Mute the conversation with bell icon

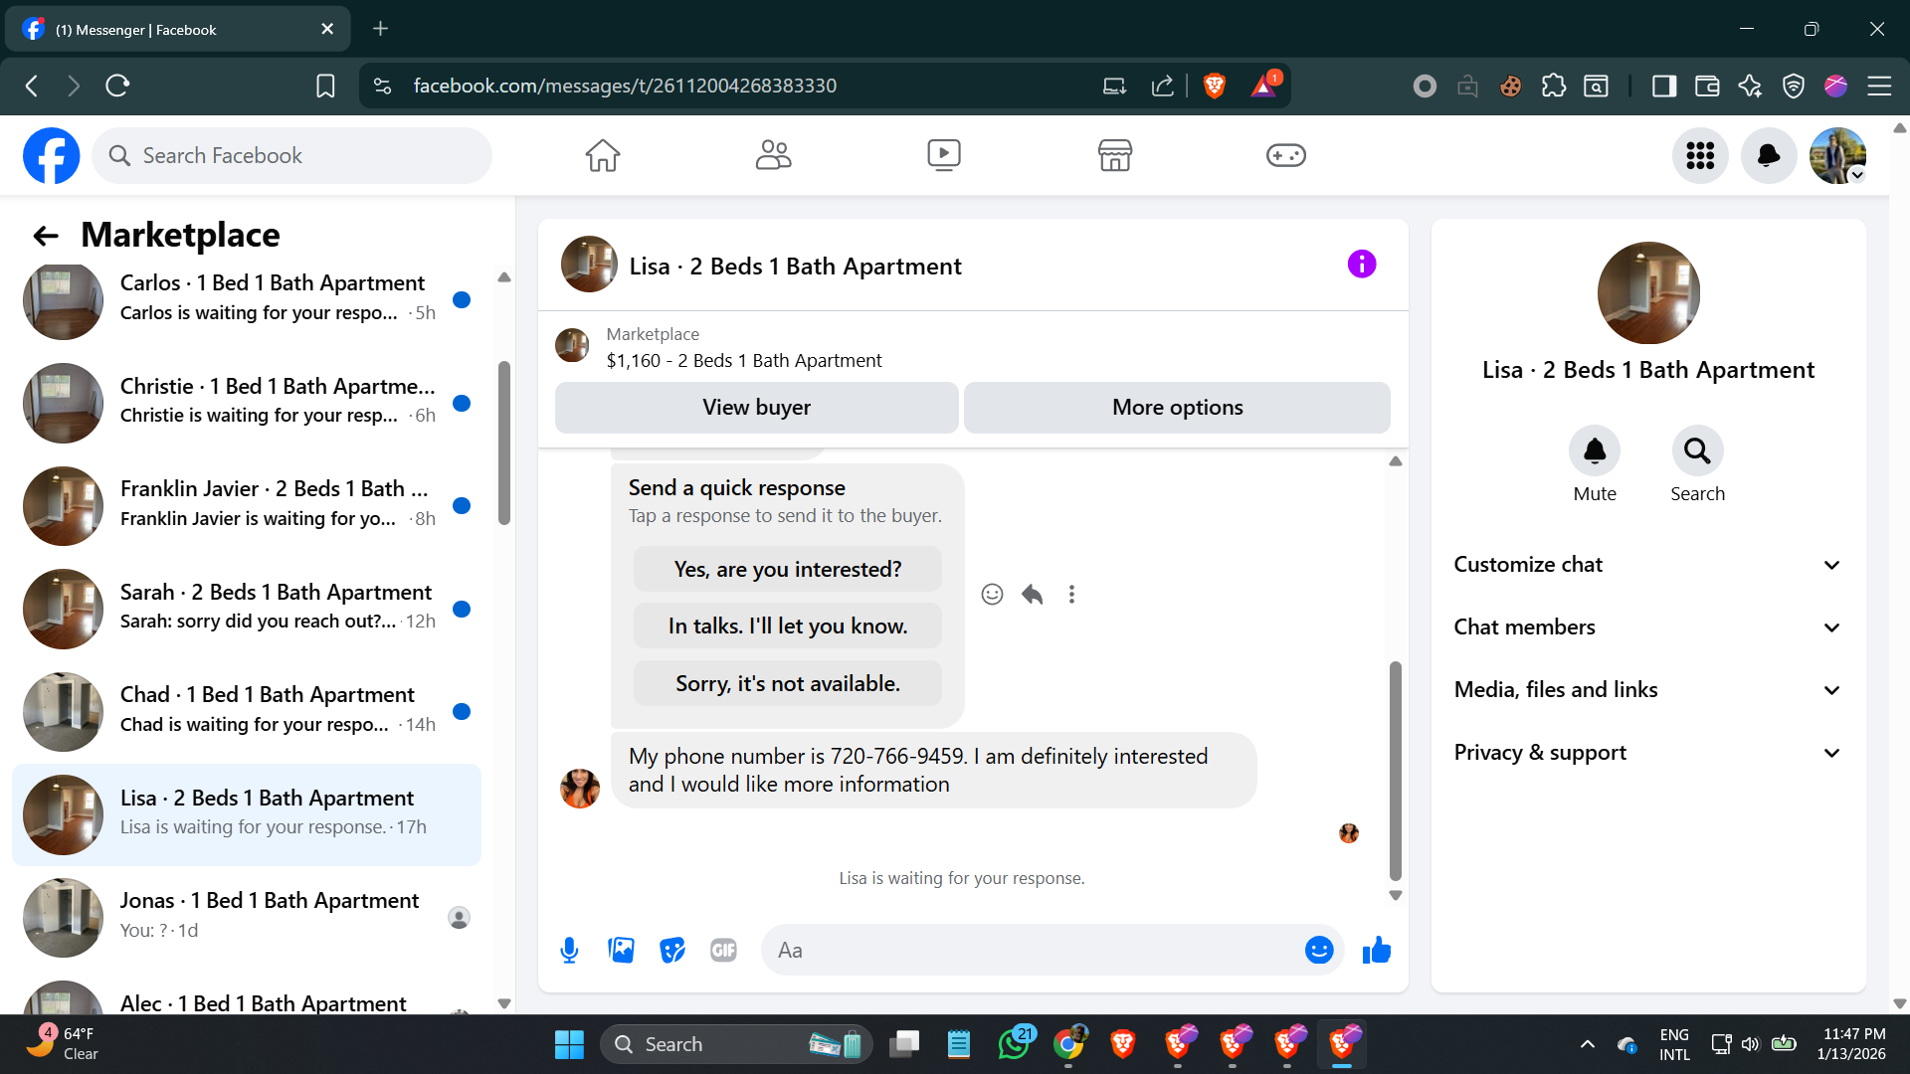pos(1594,452)
